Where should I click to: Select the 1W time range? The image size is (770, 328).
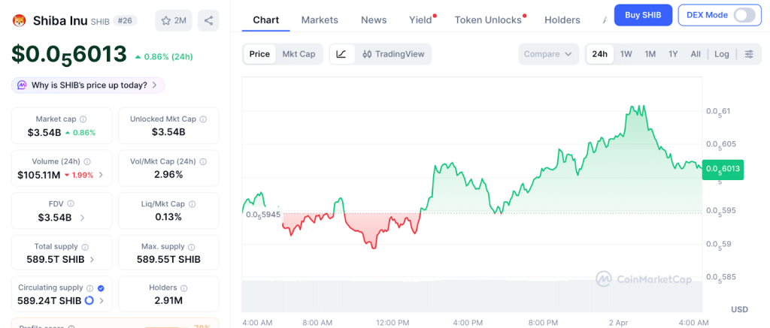coord(626,54)
